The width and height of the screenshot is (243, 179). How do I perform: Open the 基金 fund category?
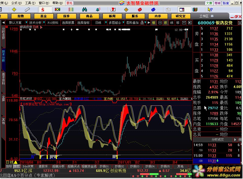[x=44, y=16]
